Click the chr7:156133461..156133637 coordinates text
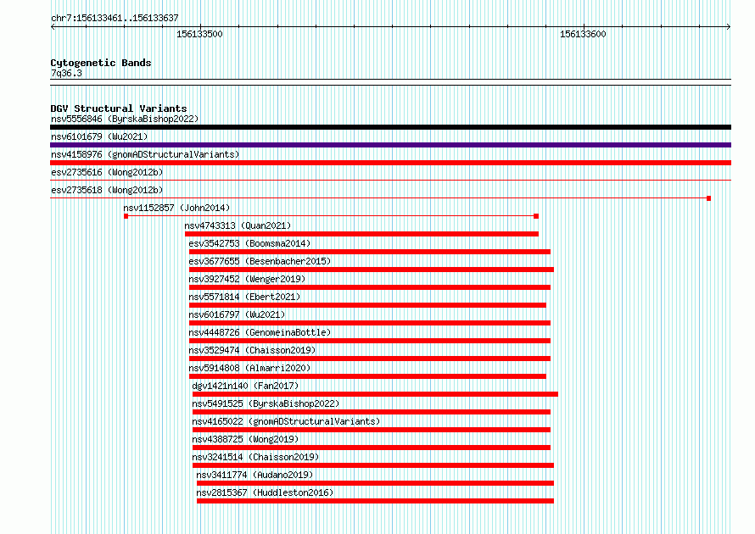This screenshot has width=755, height=534. point(115,19)
